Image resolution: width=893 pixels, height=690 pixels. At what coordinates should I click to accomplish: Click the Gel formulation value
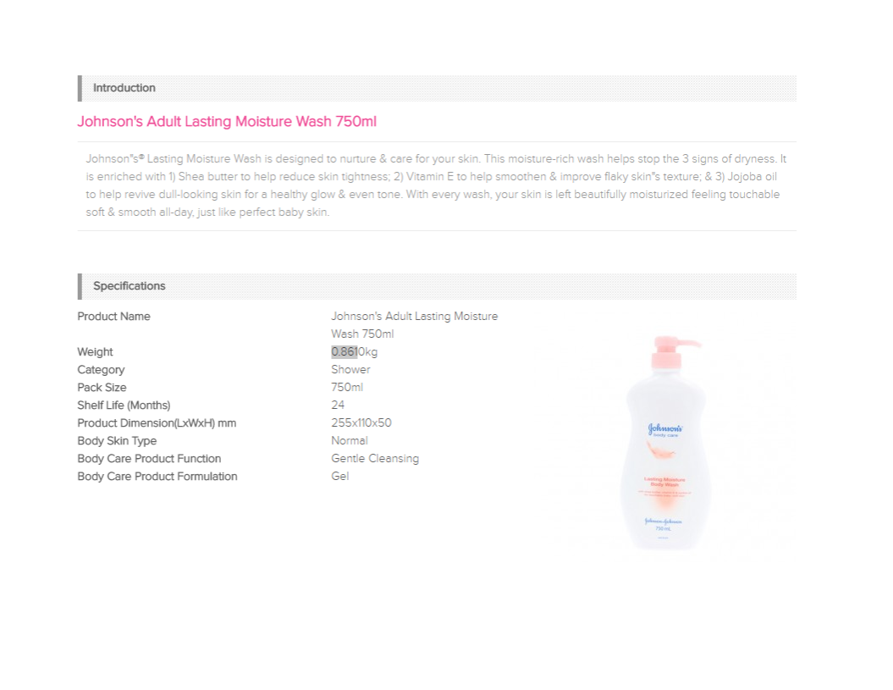(x=340, y=477)
